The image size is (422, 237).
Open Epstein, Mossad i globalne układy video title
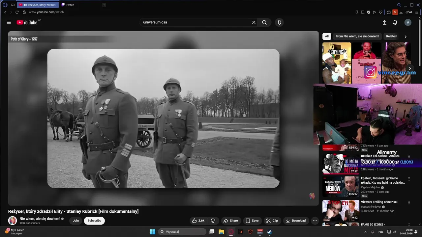[383, 180]
